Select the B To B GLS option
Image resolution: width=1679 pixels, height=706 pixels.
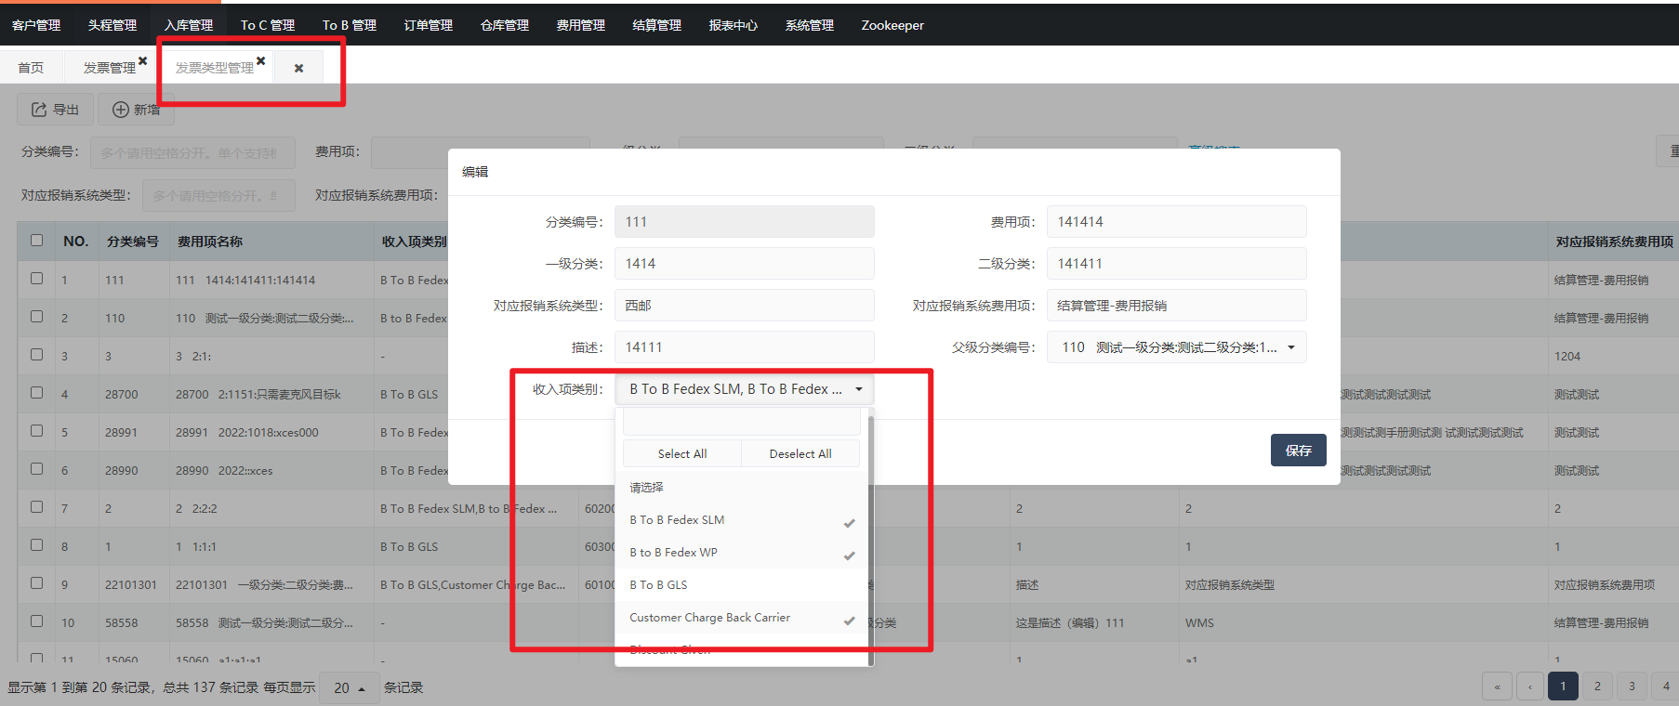(741, 584)
